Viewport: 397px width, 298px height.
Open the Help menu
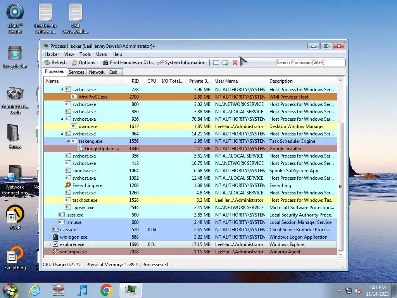click(117, 54)
